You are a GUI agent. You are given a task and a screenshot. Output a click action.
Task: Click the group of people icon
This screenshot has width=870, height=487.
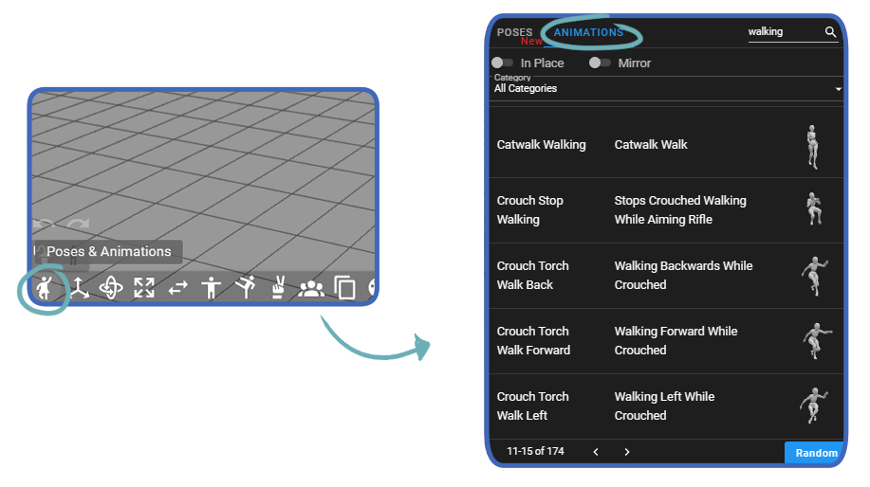coord(311,288)
